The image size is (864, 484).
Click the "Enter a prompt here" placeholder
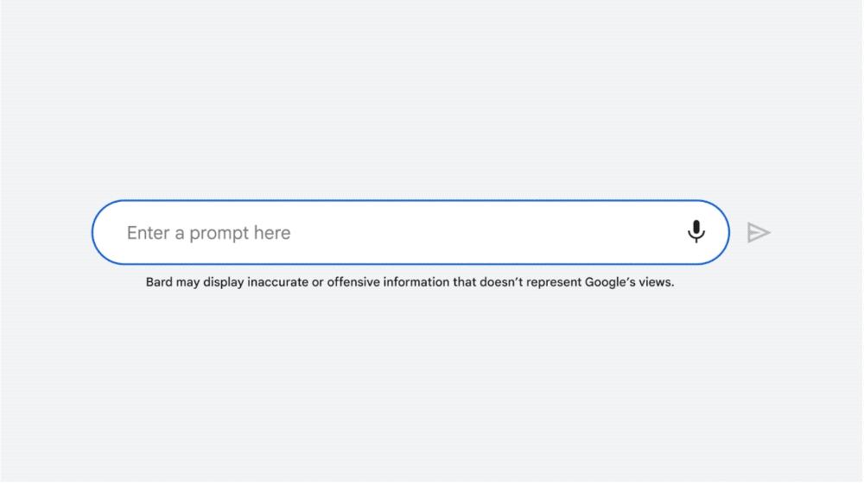click(x=208, y=233)
